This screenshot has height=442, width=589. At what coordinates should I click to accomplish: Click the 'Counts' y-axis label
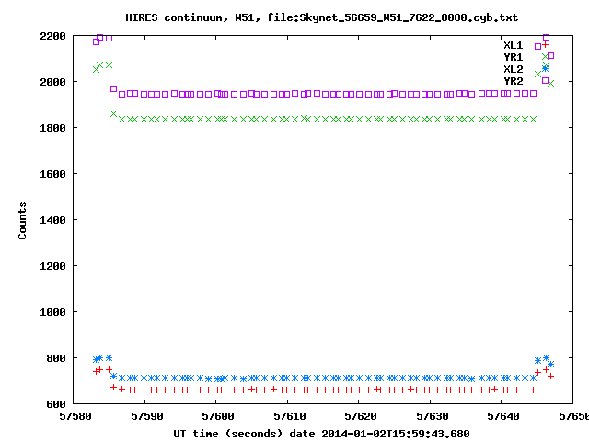[x=22, y=220]
